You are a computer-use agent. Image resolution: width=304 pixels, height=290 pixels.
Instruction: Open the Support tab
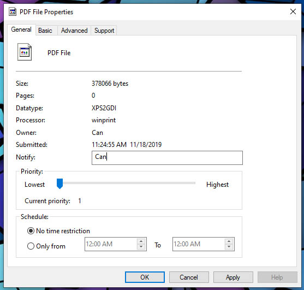coord(104,31)
